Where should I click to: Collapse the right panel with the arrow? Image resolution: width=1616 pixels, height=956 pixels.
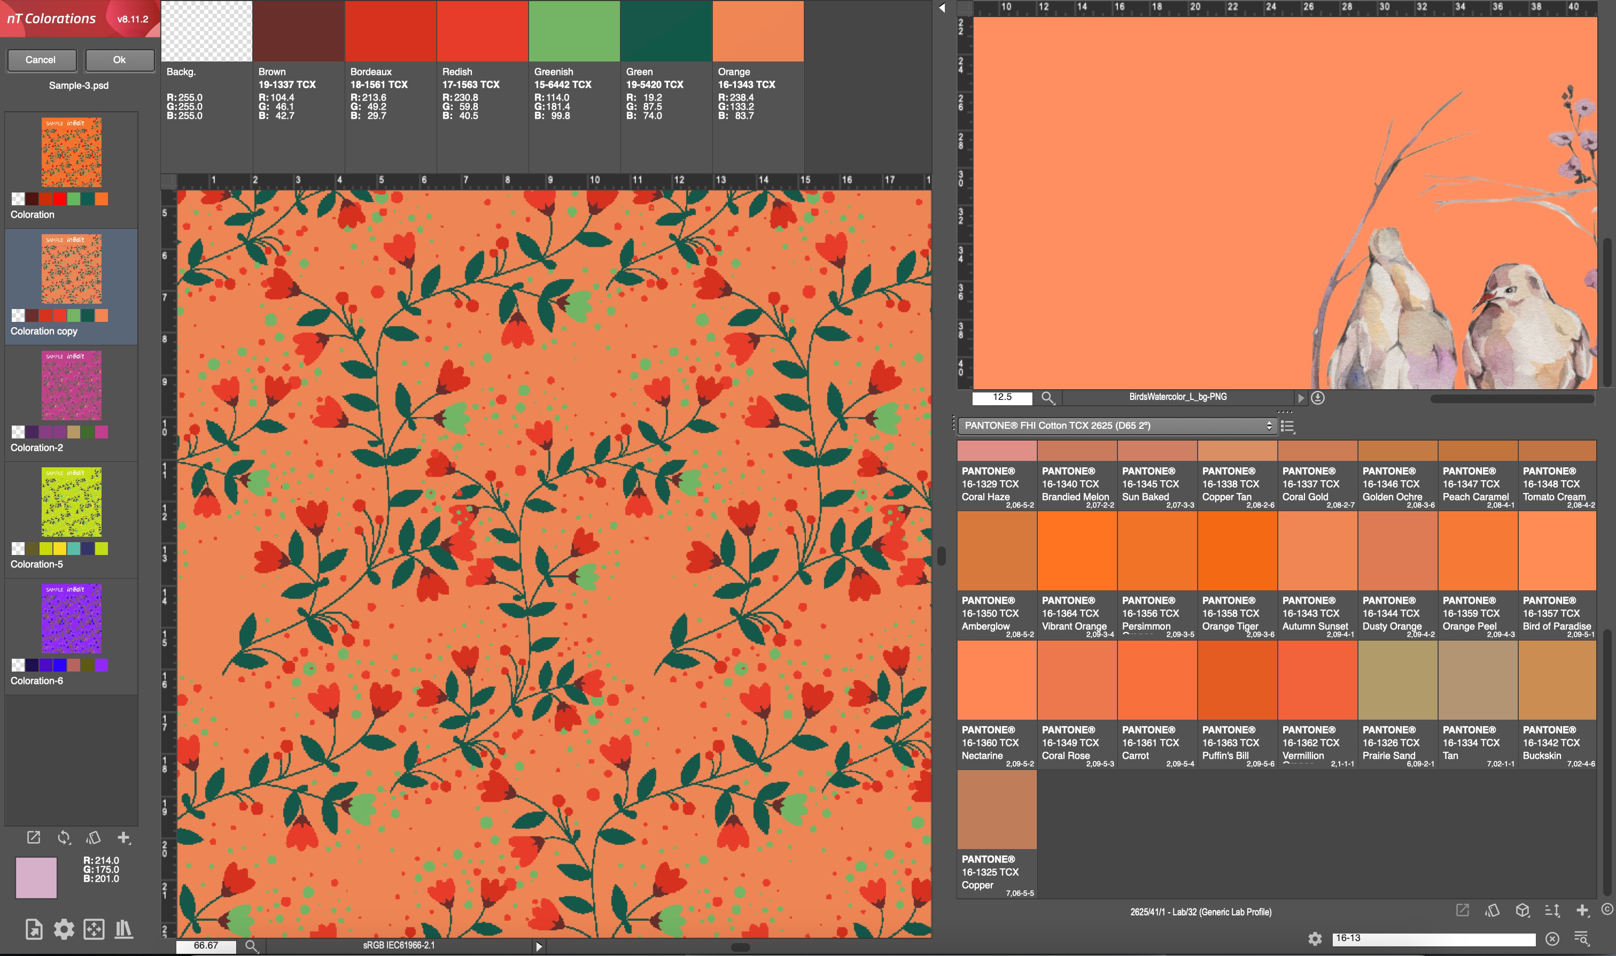[942, 9]
